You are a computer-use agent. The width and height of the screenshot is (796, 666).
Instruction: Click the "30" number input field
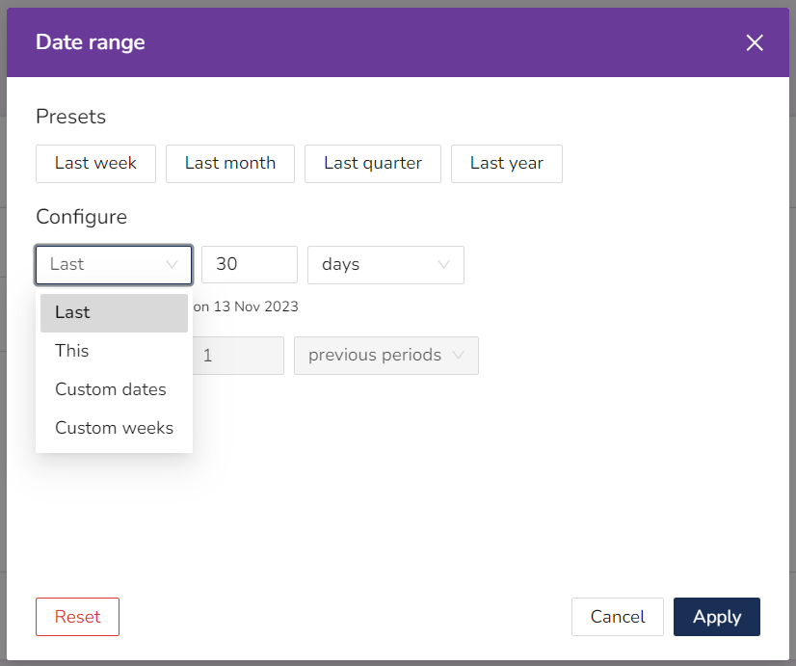coord(250,264)
